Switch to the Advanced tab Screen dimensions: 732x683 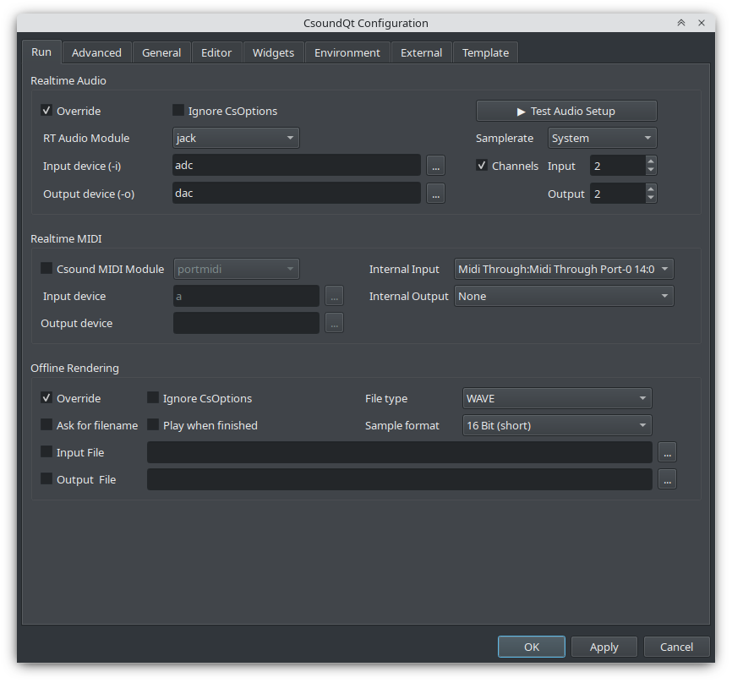[x=96, y=52]
